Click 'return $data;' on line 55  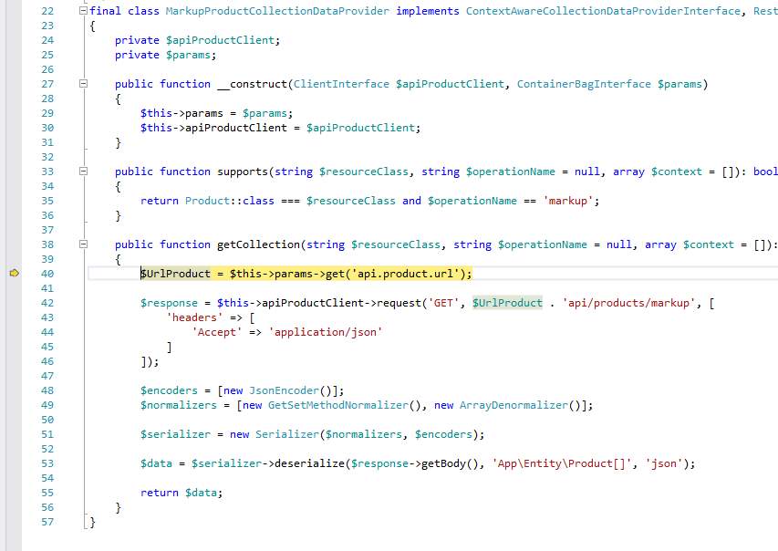tap(182, 493)
